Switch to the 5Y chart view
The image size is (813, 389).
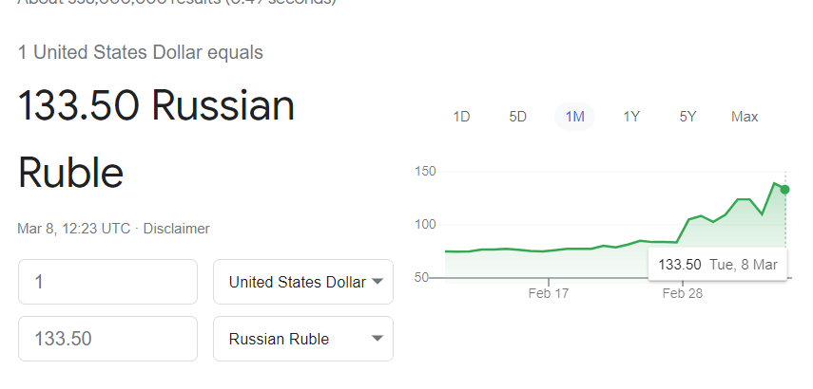point(687,117)
